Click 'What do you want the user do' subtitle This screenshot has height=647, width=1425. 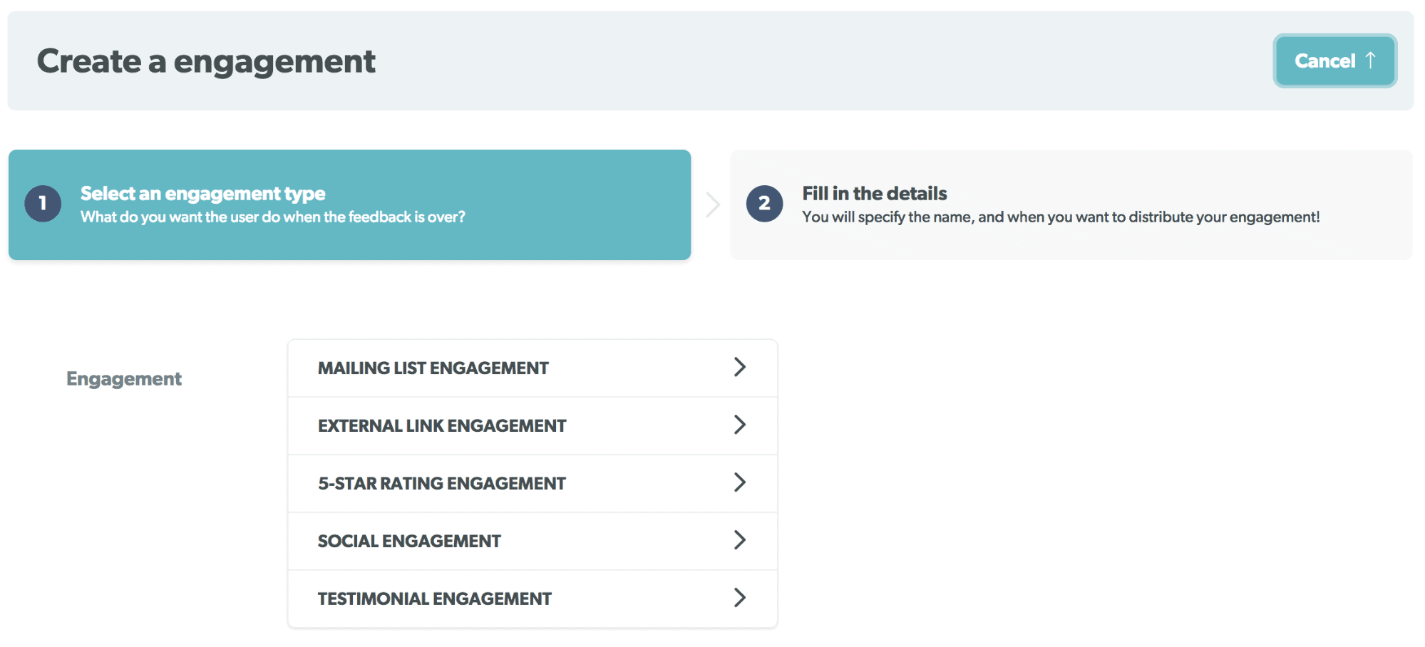pos(272,217)
